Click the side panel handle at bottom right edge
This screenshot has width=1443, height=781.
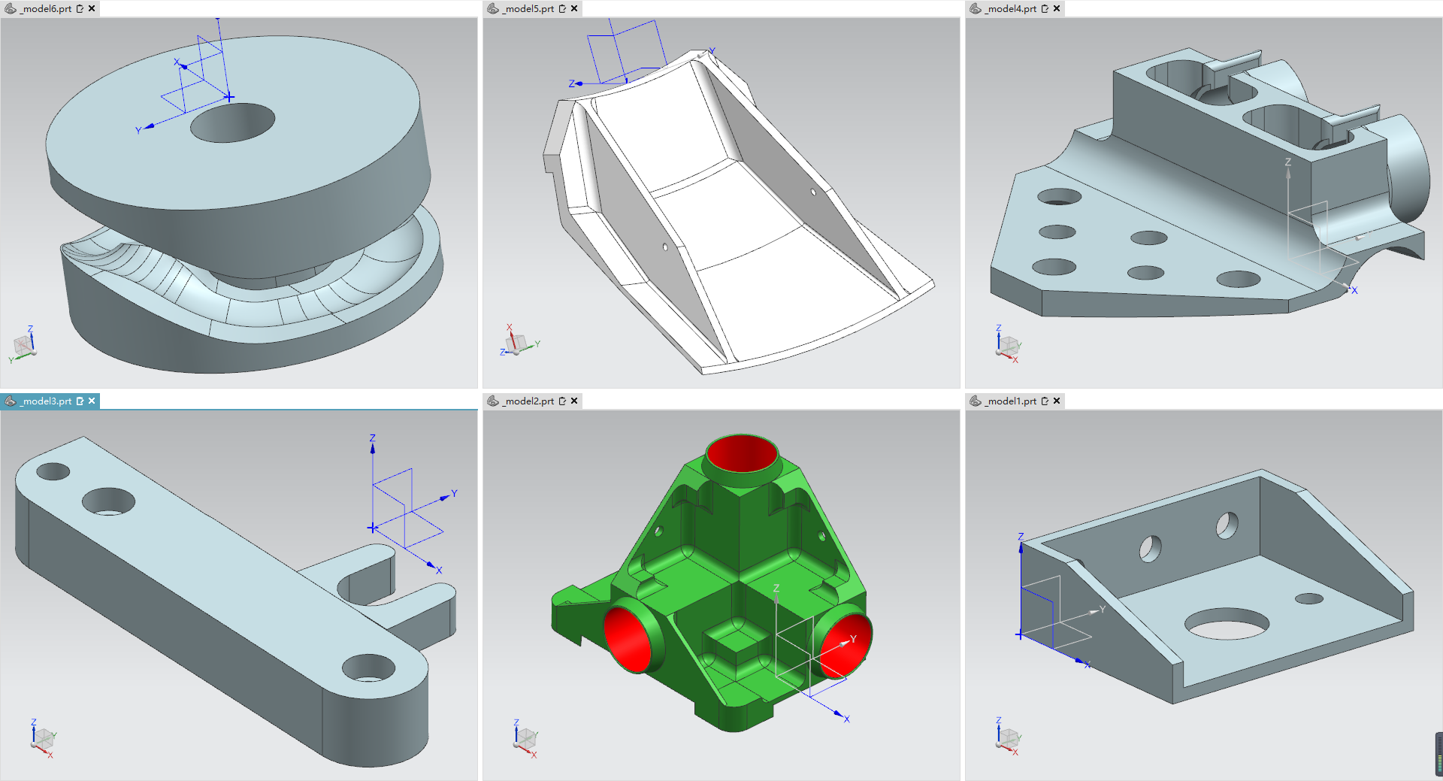pos(1438,754)
